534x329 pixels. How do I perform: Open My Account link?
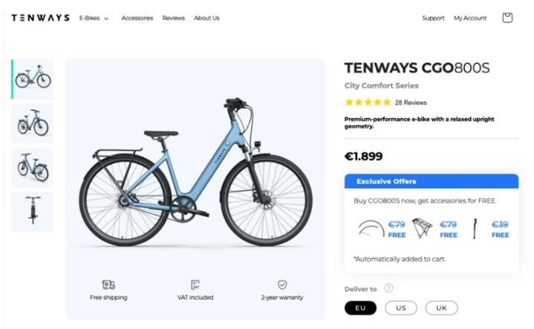click(x=470, y=18)
